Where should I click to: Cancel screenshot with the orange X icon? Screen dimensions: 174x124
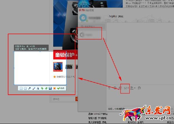54,88
